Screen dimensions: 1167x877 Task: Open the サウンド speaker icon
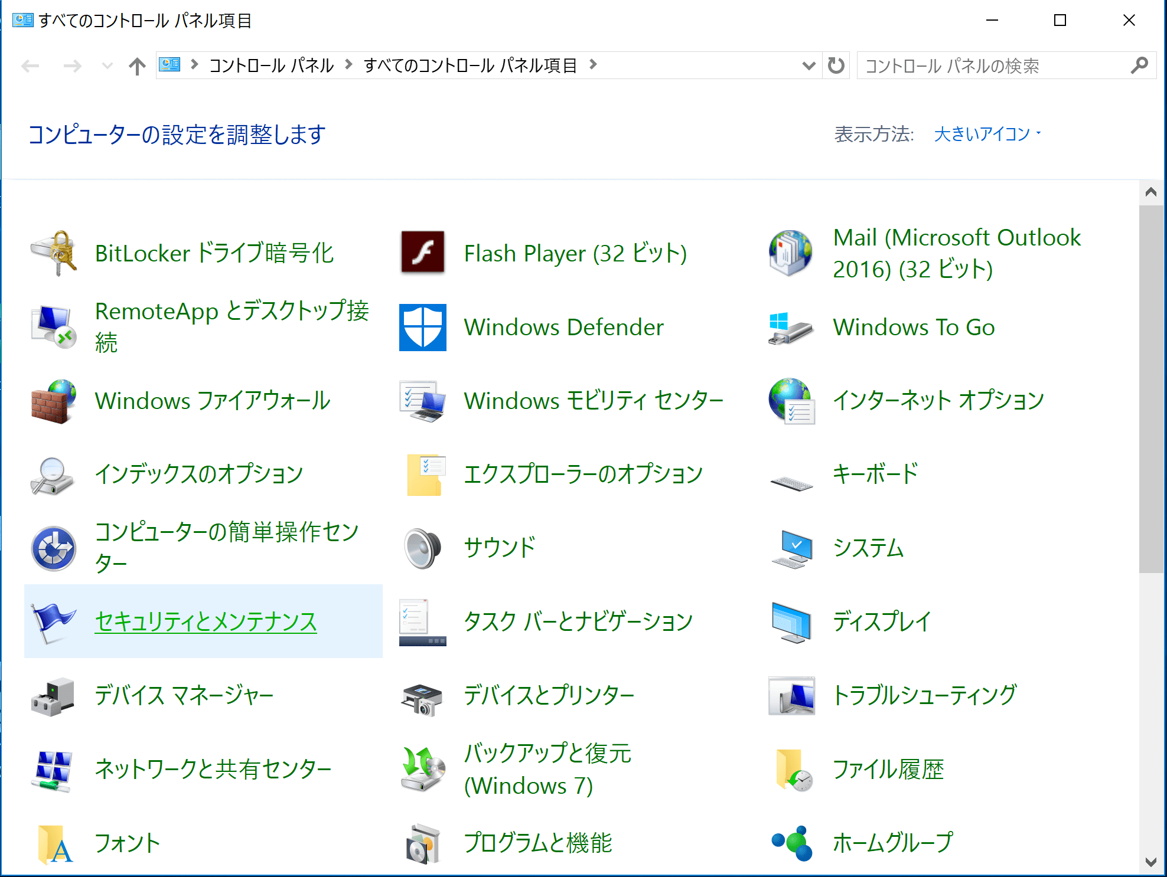[x=422, y=548]
